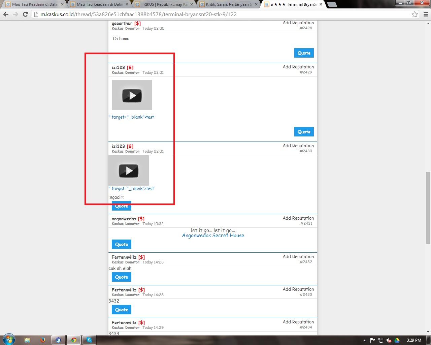Bookmark this page with the star icon

[x=415, y=14]
